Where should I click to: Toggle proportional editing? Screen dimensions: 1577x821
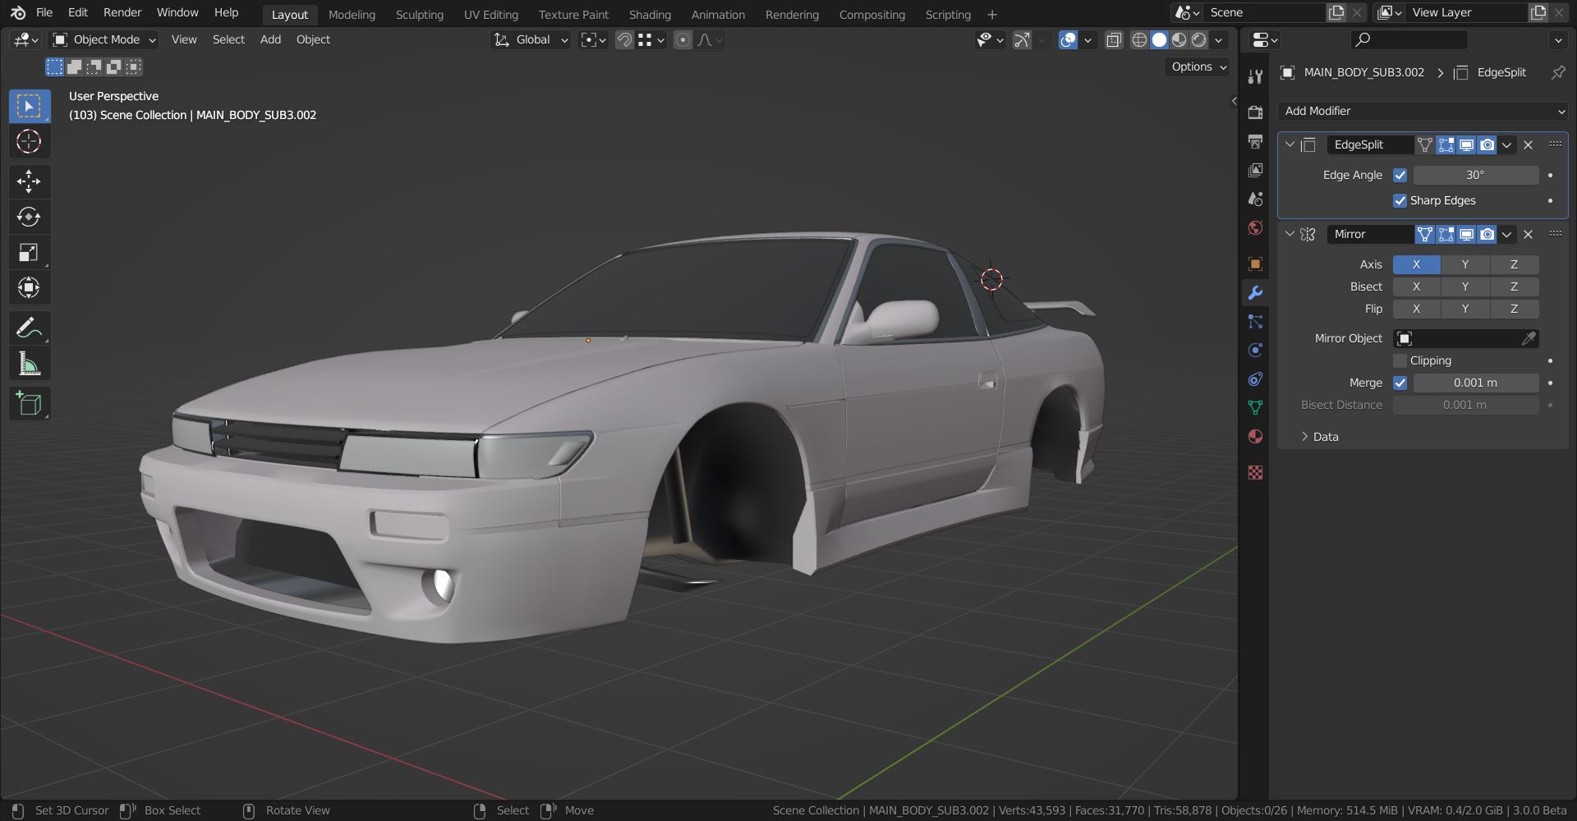(683, 40)
